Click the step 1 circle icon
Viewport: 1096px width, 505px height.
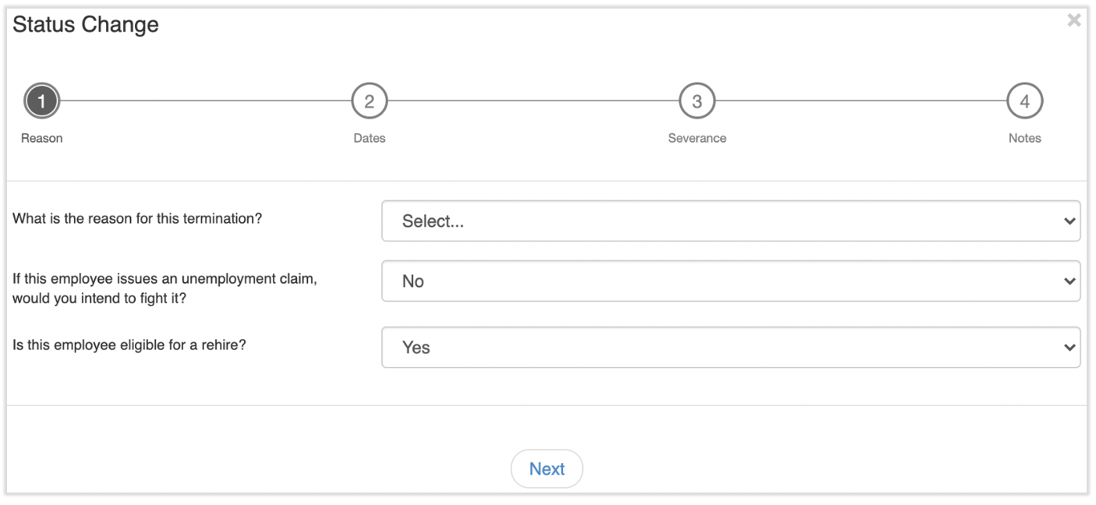[42, 101]
